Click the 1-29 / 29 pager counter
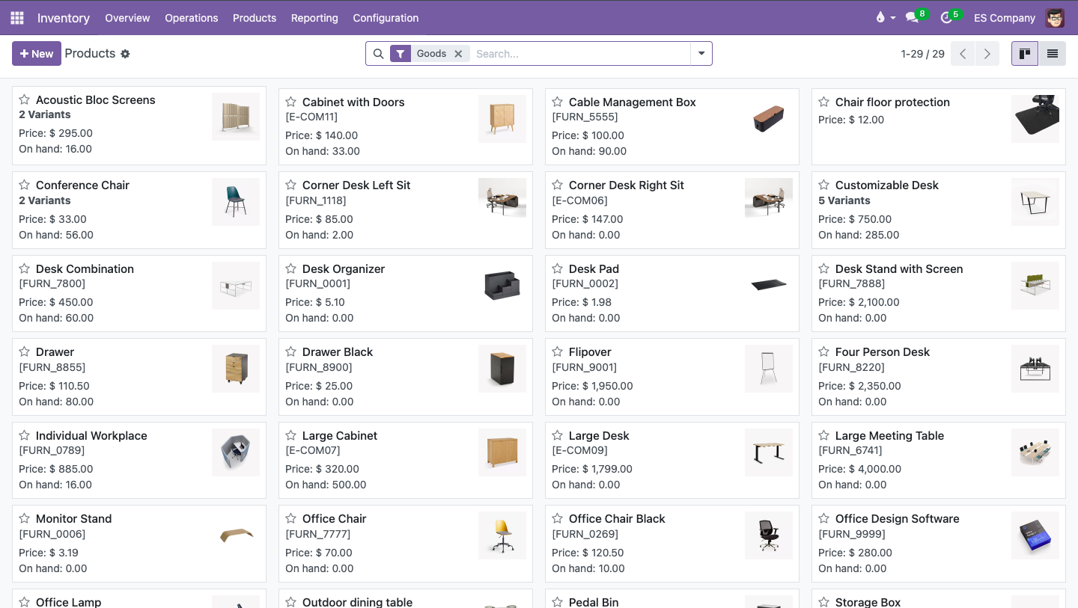 (x=922, y=54)
